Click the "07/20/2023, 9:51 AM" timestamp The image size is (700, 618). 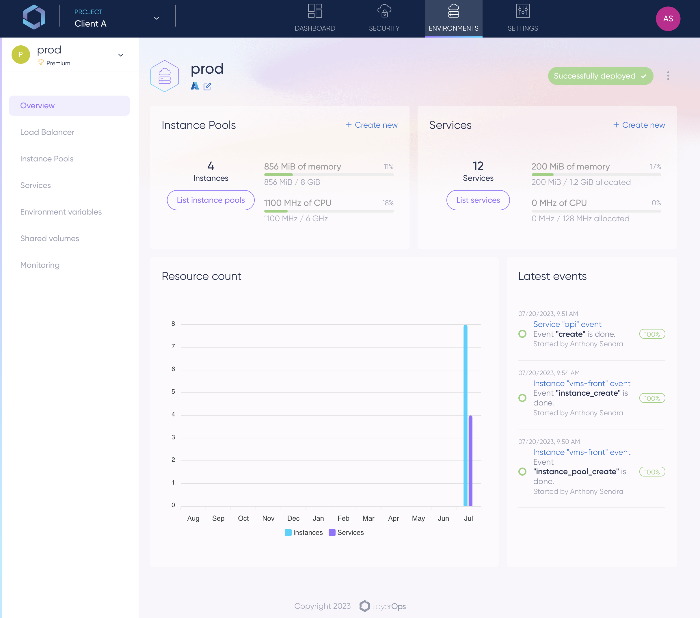548,314
